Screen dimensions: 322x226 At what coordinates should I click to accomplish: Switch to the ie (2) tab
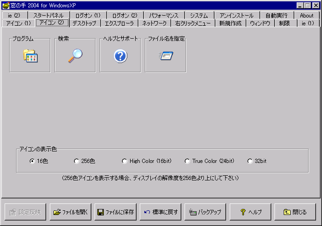coord(15,16)
